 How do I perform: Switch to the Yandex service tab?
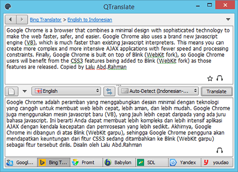[x=185, y=162]
